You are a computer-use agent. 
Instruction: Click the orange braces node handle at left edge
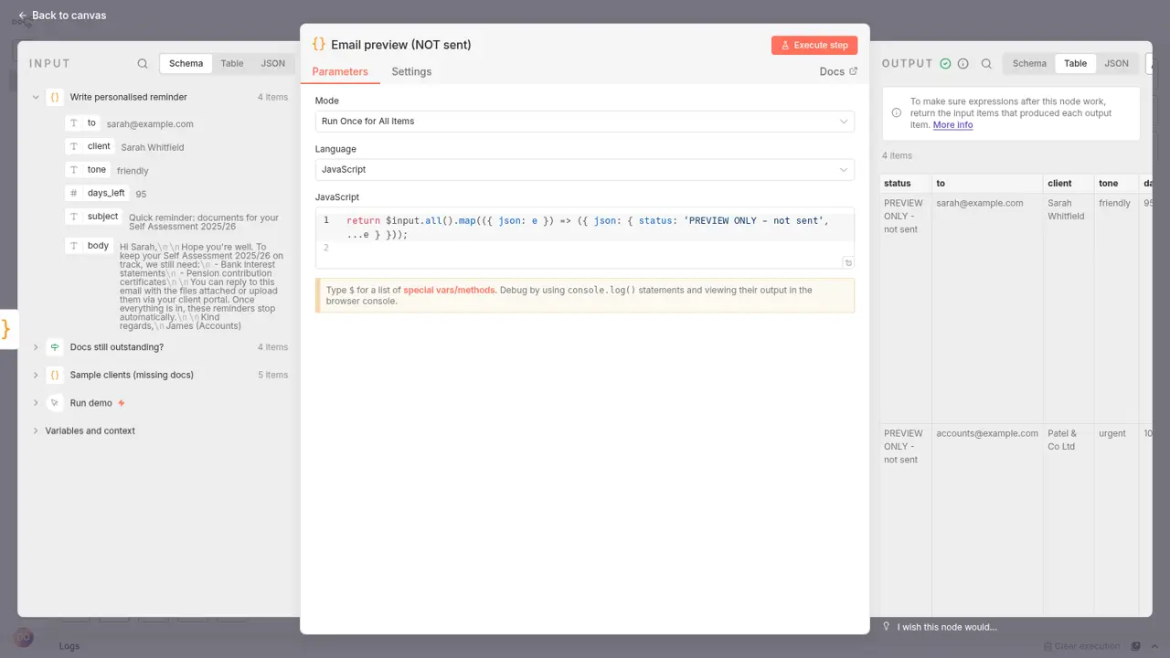pos(5,329)
